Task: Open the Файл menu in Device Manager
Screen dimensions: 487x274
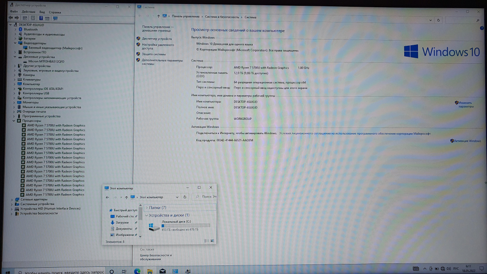Action: point(14,12)
